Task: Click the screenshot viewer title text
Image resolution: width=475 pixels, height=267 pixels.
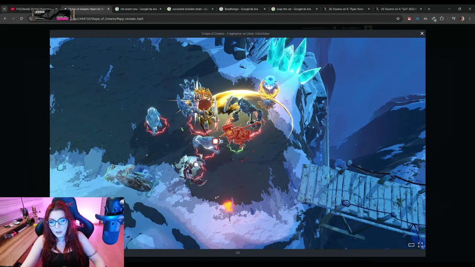Action: pyautogui.click(x=236, y=34)
